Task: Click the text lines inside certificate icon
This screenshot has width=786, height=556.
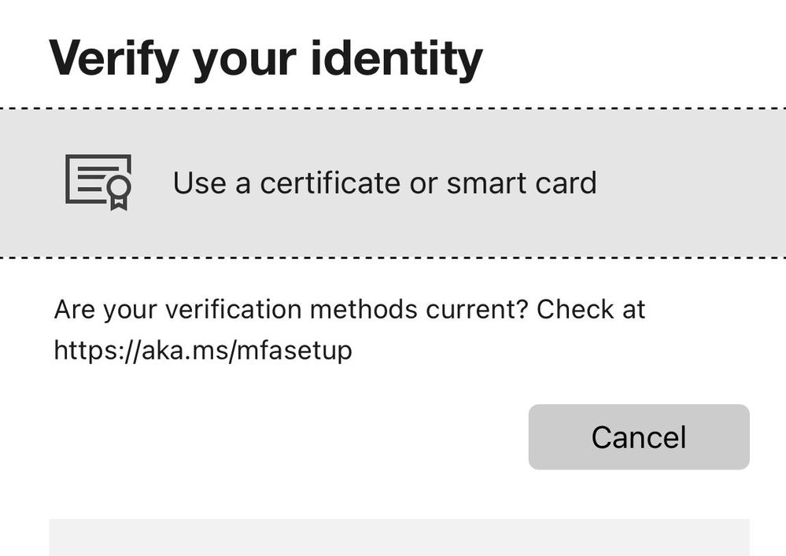Action: pyautogui.click(x=92, y=179)
